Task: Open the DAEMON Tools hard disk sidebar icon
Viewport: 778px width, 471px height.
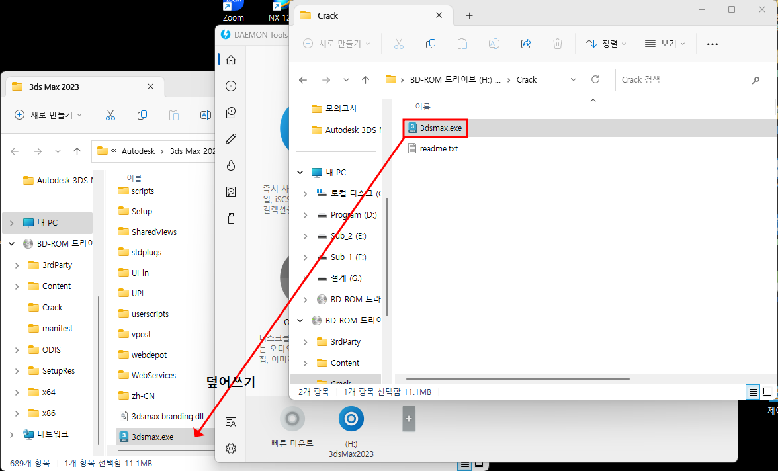Action: point(231,192)
